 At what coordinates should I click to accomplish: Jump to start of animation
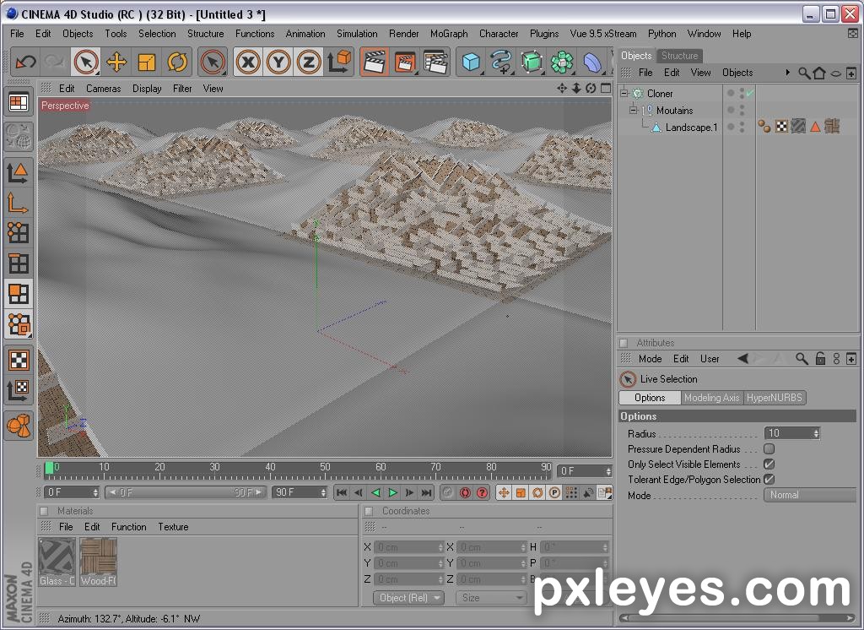342,492
